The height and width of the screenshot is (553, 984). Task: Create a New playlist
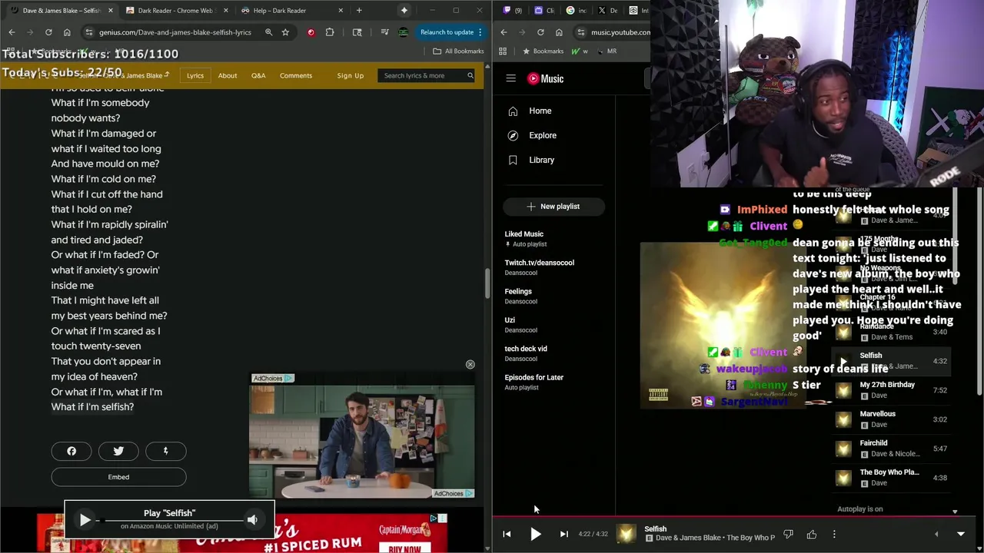(x=553, y=206)
